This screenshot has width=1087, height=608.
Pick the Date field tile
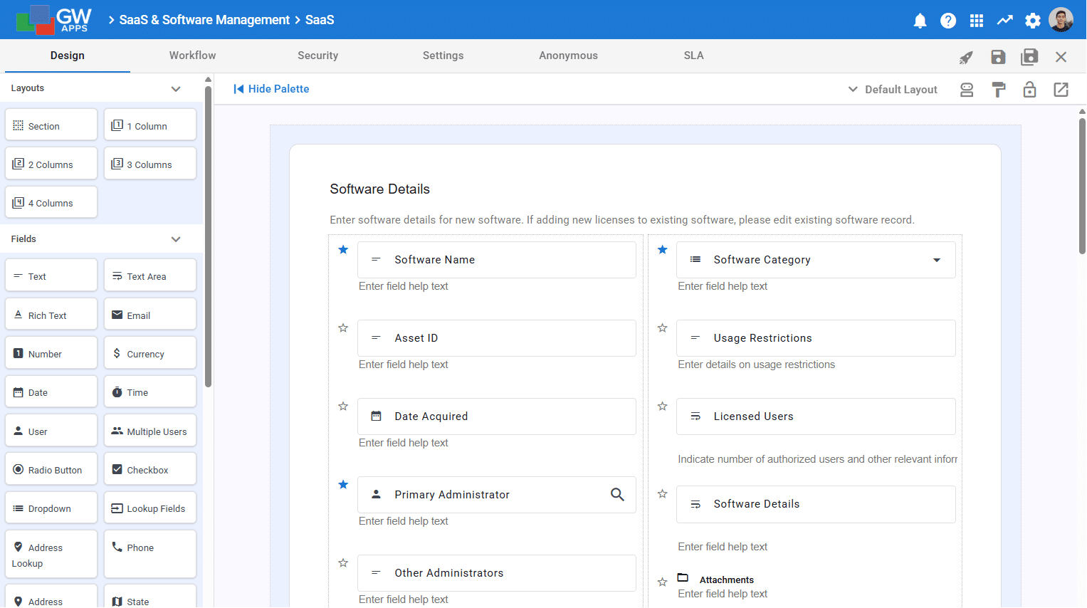point(51,392)
